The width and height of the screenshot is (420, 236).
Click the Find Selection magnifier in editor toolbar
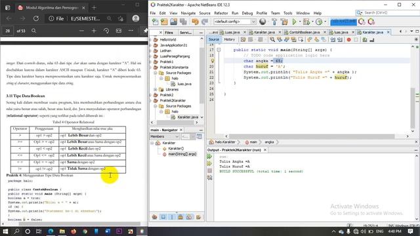[x=272, y=39]
